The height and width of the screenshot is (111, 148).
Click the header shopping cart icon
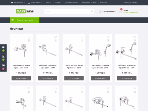pyautogui.click(x=120, y=11)
